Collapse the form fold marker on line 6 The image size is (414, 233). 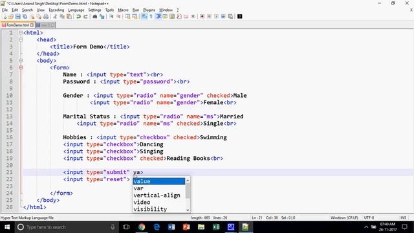coord(21,67)
